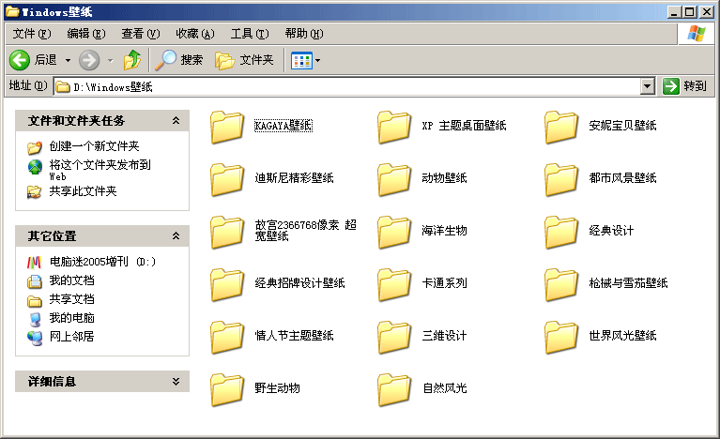Click 共享此文件夹 task link

coord(84,191)
